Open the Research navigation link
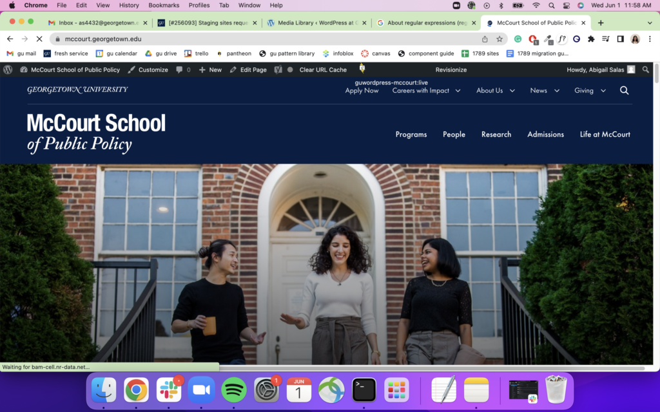This screenshot has width=660, height=412. coord(496,134)
